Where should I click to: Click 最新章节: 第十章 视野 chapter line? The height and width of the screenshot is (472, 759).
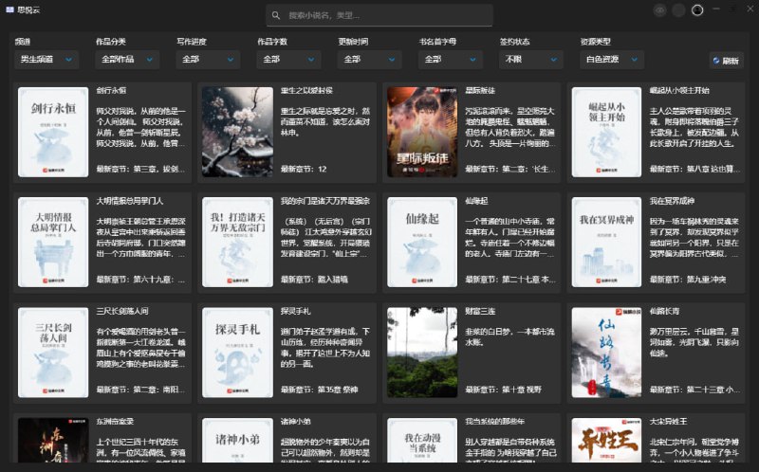pos(504,390)
